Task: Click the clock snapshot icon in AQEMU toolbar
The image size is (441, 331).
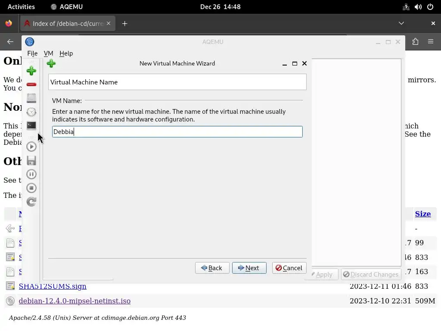Action: pos(31,112)
